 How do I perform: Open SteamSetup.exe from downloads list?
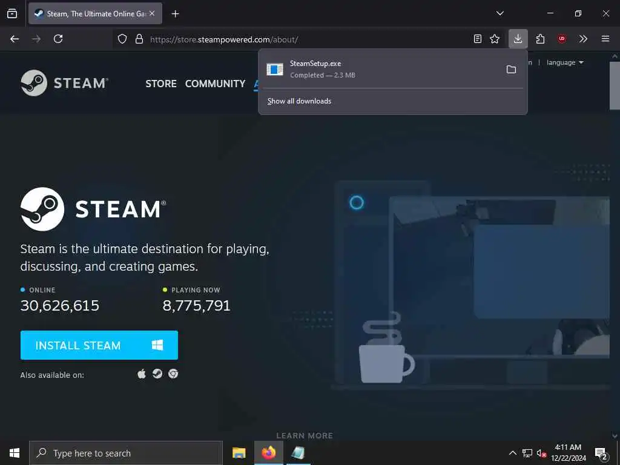click(x=380, y=69)
